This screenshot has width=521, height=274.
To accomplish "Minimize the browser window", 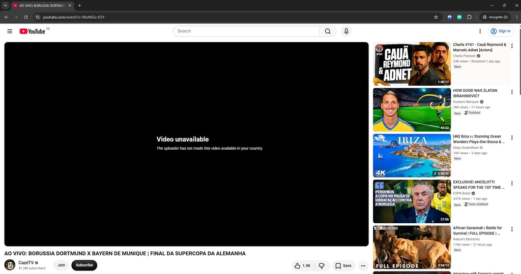I will click(491, 5).
